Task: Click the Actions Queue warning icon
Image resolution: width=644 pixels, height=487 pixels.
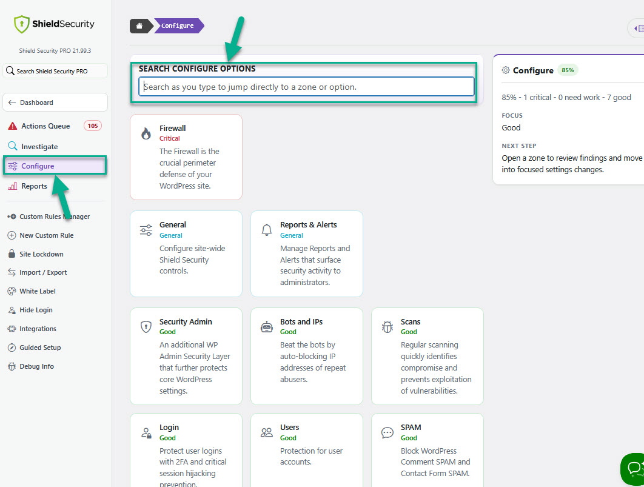Action: point(13,126)
